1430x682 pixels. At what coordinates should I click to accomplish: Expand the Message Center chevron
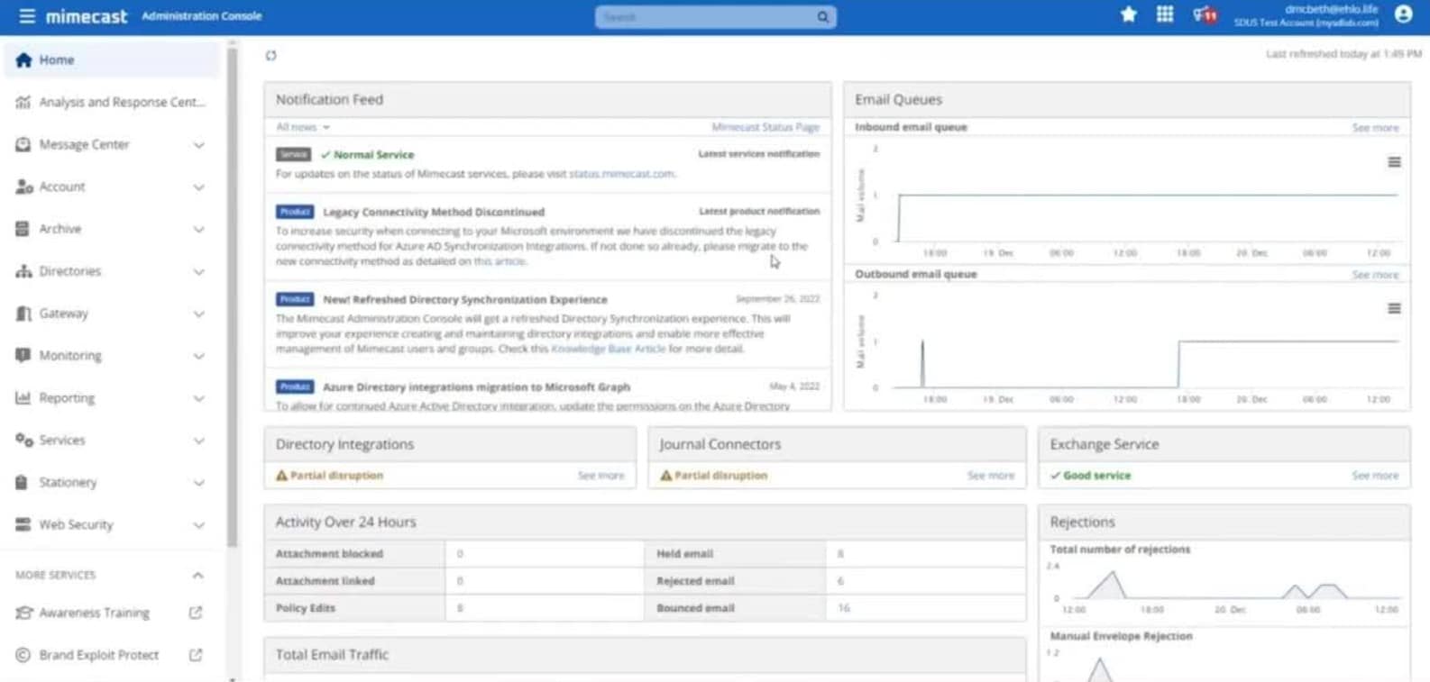point(198,145)
